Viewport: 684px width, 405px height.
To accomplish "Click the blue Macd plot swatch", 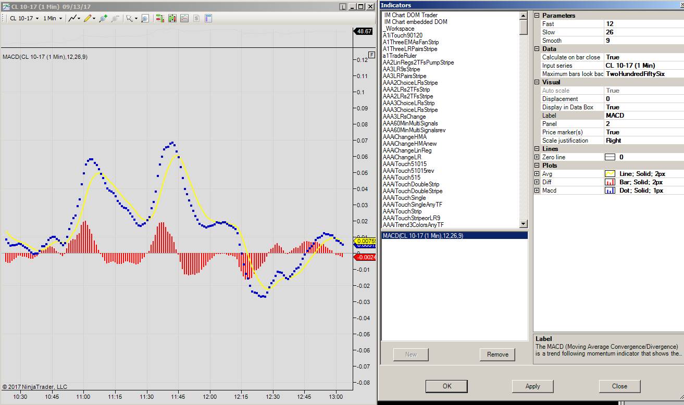I will coord(610,191).
